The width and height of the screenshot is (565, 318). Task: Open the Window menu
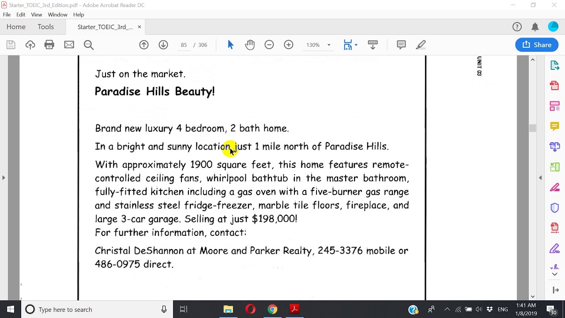click(57, 15)
